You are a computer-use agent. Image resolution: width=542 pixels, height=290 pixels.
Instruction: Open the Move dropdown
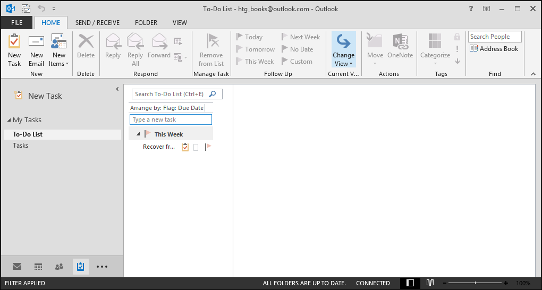coord(375,50)
